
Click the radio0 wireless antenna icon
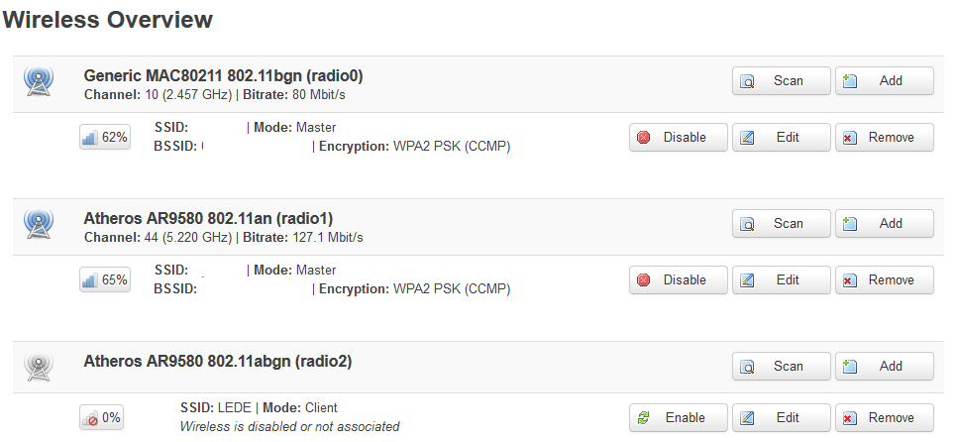[38, 82]
